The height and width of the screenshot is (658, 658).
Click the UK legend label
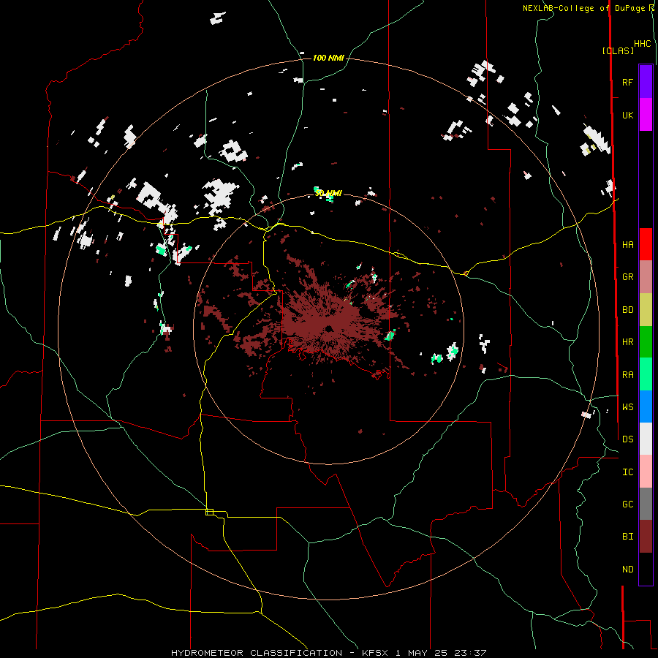[x=627, y=115]
